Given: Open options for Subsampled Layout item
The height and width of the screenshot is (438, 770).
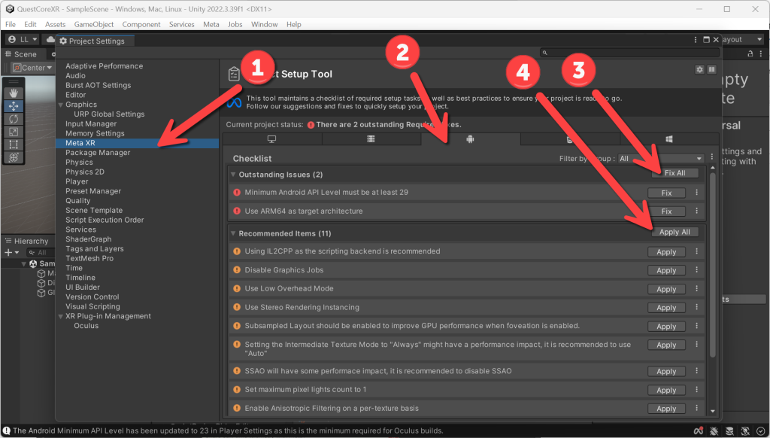Looking at the screenshot, I should (696, 326).
